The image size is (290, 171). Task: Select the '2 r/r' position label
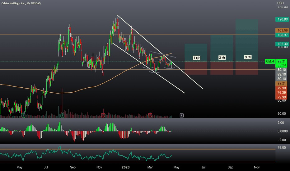(222, 58)
